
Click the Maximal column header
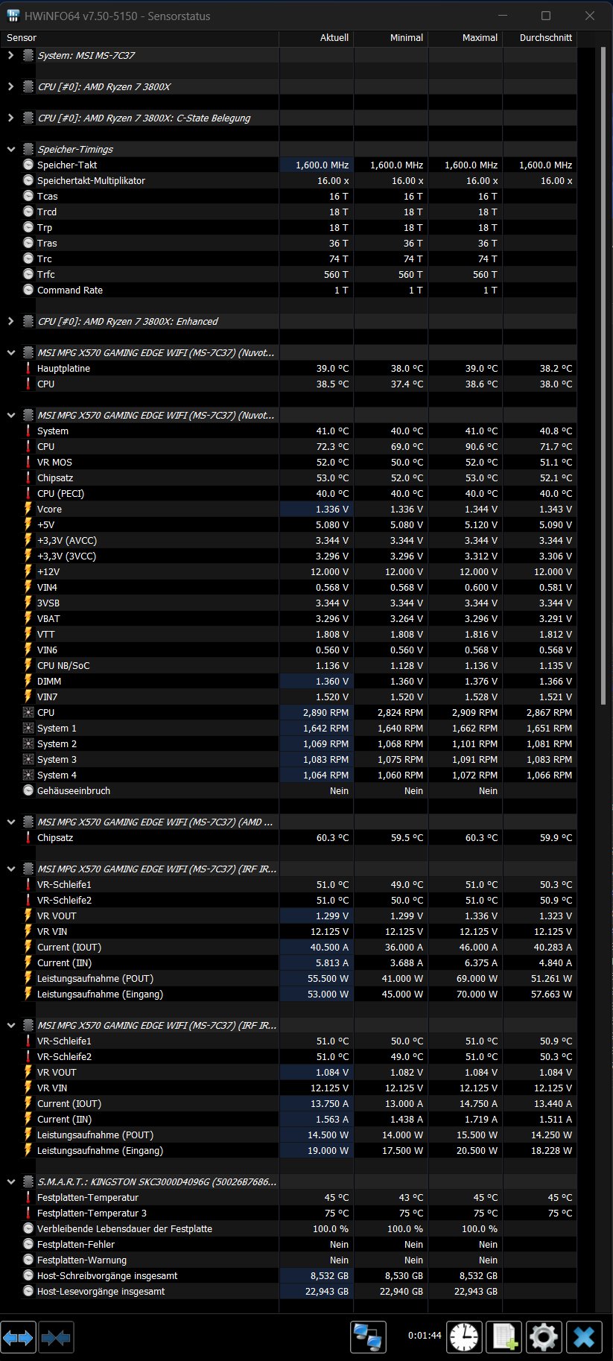tap(466, 37)
